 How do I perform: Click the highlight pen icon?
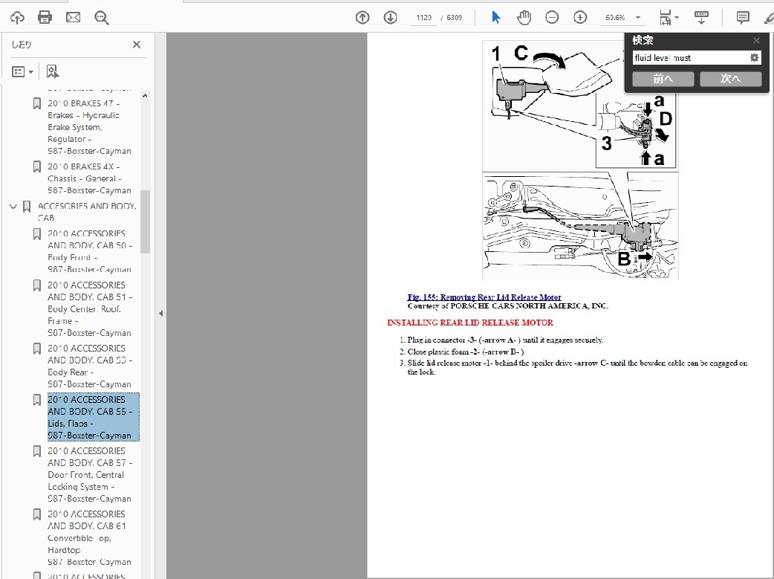(x=769, y=19)
